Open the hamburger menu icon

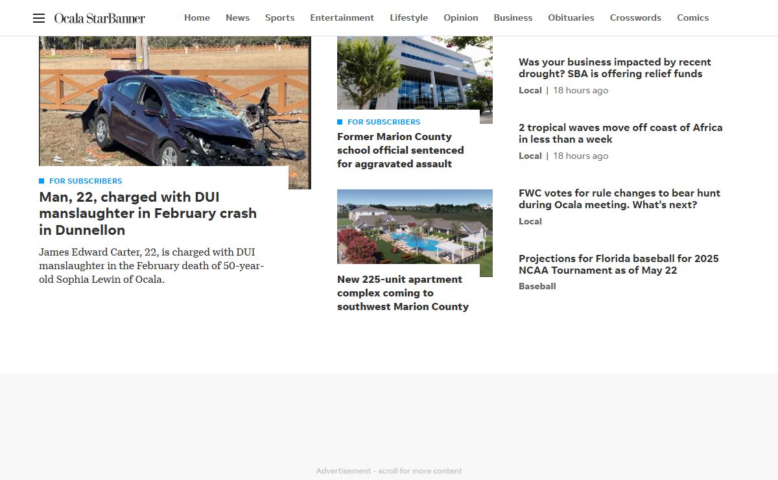click(x=39, y=18)
